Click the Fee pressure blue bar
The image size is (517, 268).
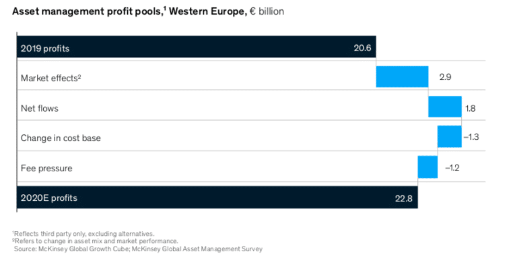coord(427,167)
